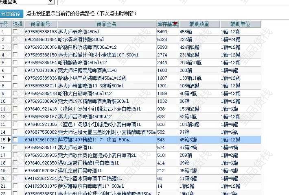Check the box for 哈尔滨啤酒特酿330ml row
The image size is (289, 195).
click(15, 39)
